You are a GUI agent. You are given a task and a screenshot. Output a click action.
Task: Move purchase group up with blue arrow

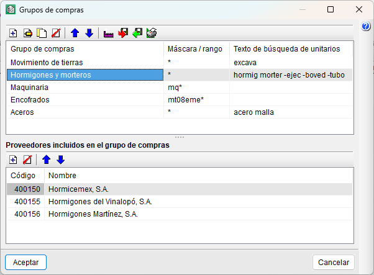click(x=75, y=33)
